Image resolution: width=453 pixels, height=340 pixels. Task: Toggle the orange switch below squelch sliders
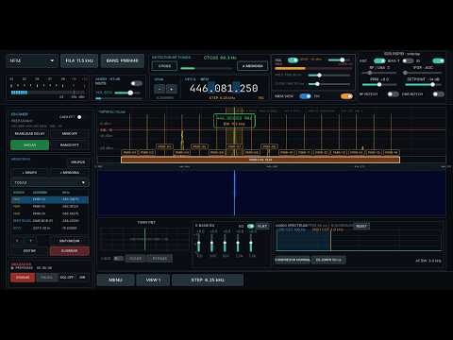pos(346,96)
